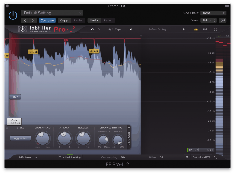235x174 pixels.
Task: Bypass the plug-in with the power icon
Action: [13, 15]
